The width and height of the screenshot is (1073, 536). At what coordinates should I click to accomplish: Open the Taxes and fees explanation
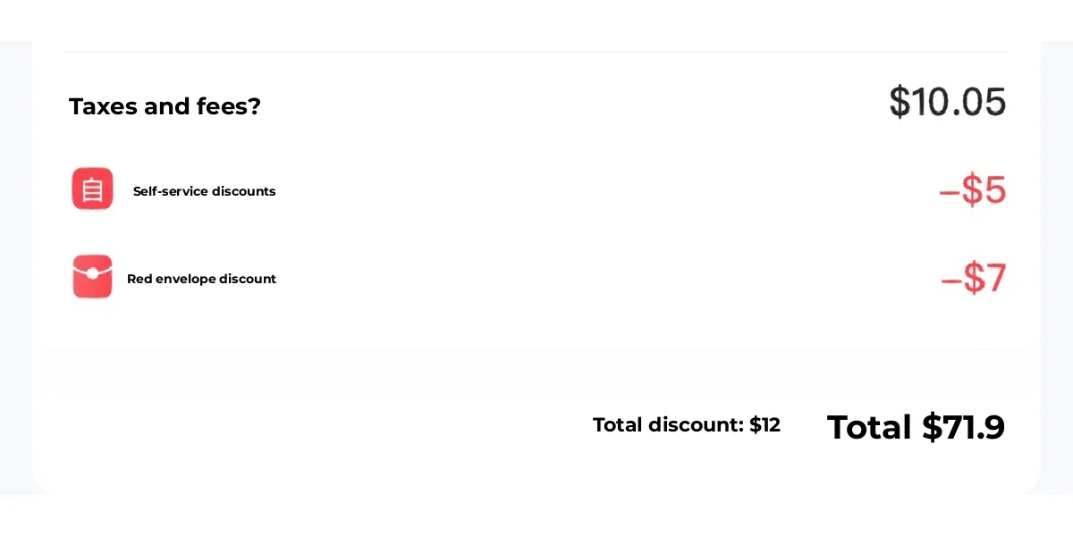pyautogui.click(x=165, y=106)
